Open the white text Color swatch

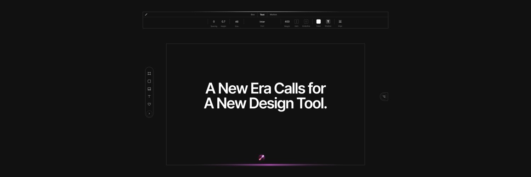[x=319, y=22]
